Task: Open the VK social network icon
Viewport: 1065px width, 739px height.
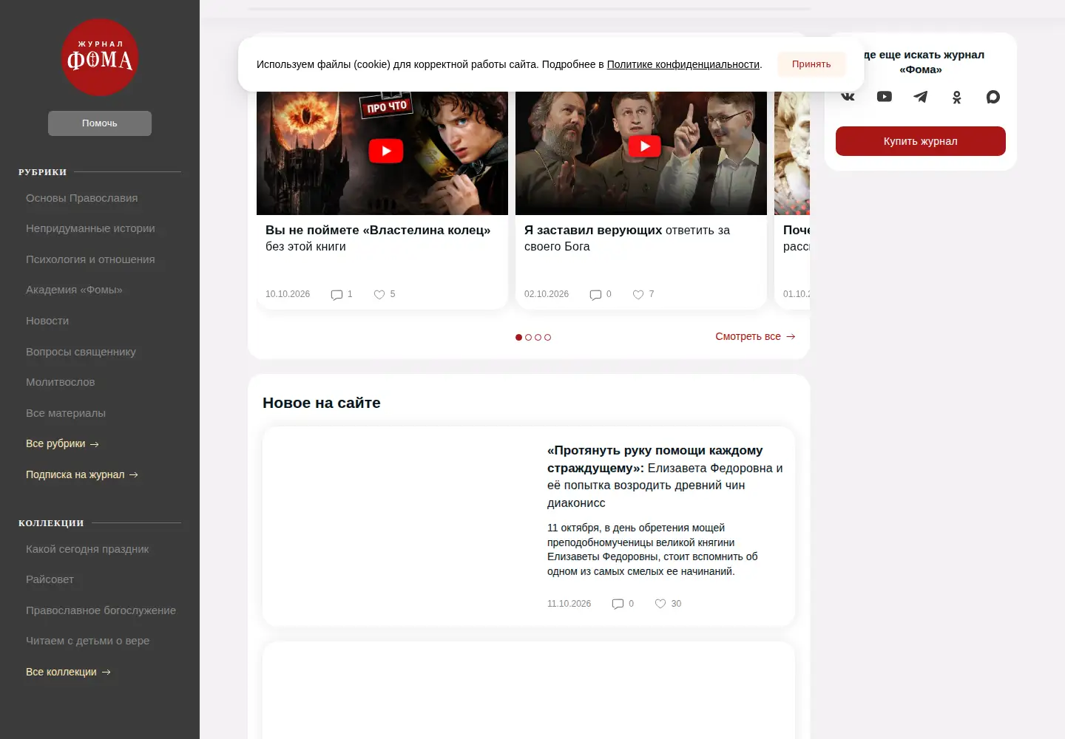Action: click(x=848, y=97)
